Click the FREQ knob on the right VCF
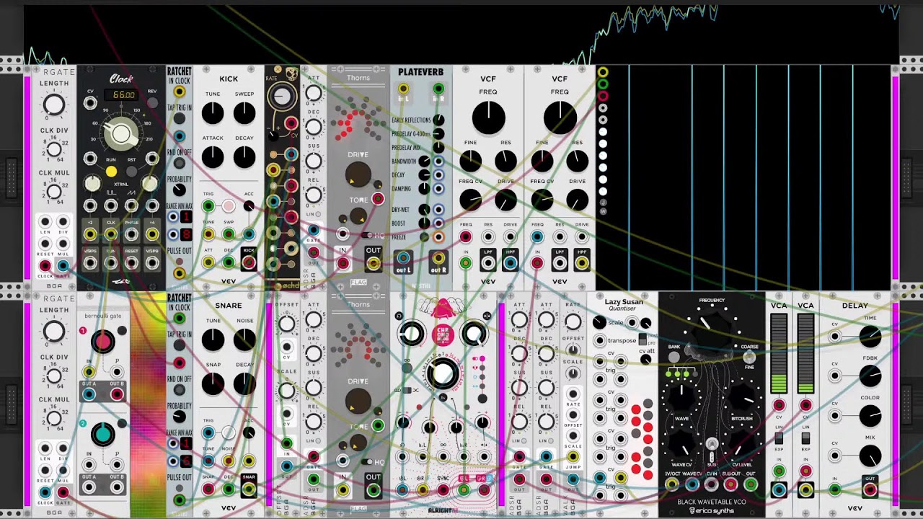The image size is (923, 519). [x=560, y=117]
